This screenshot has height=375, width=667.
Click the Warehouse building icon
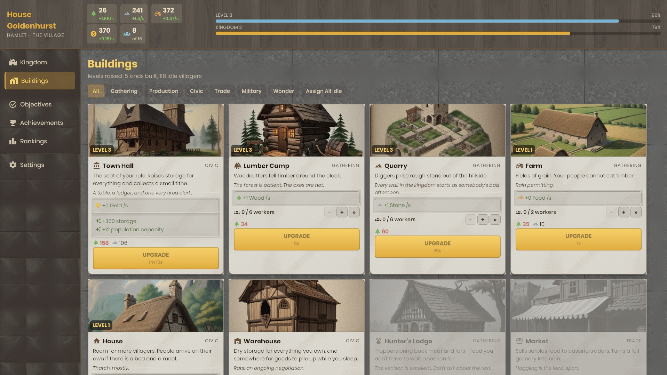pos(238,341)
